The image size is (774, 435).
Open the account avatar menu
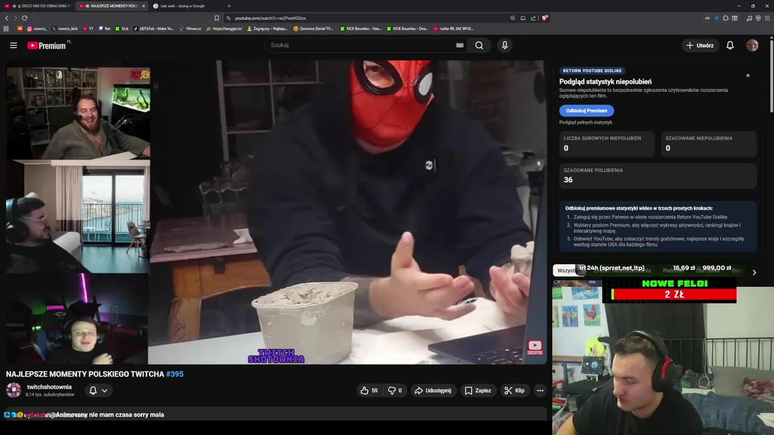[x=752, y=45]
